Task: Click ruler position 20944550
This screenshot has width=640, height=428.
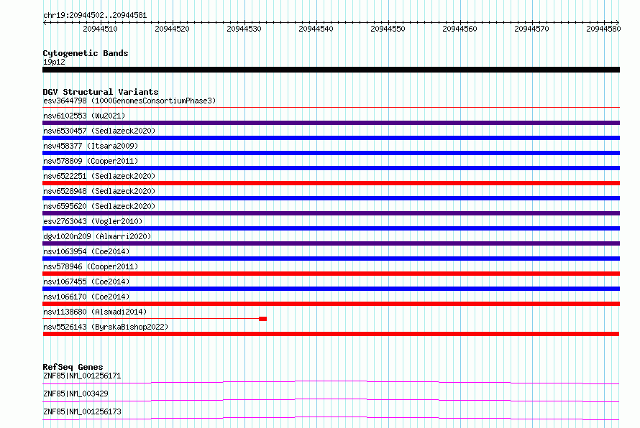Action: 388,29
